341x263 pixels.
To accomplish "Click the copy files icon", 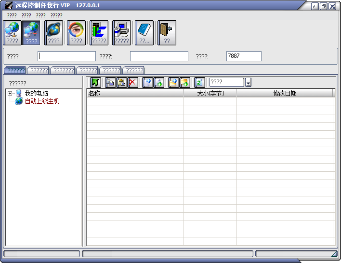I will tap(110, 83).
